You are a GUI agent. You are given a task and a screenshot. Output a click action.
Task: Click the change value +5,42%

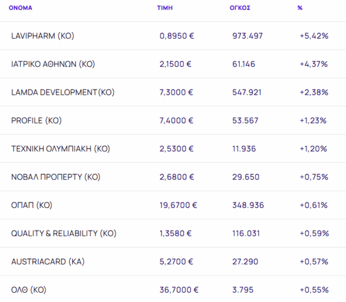[x=314, y=36]
